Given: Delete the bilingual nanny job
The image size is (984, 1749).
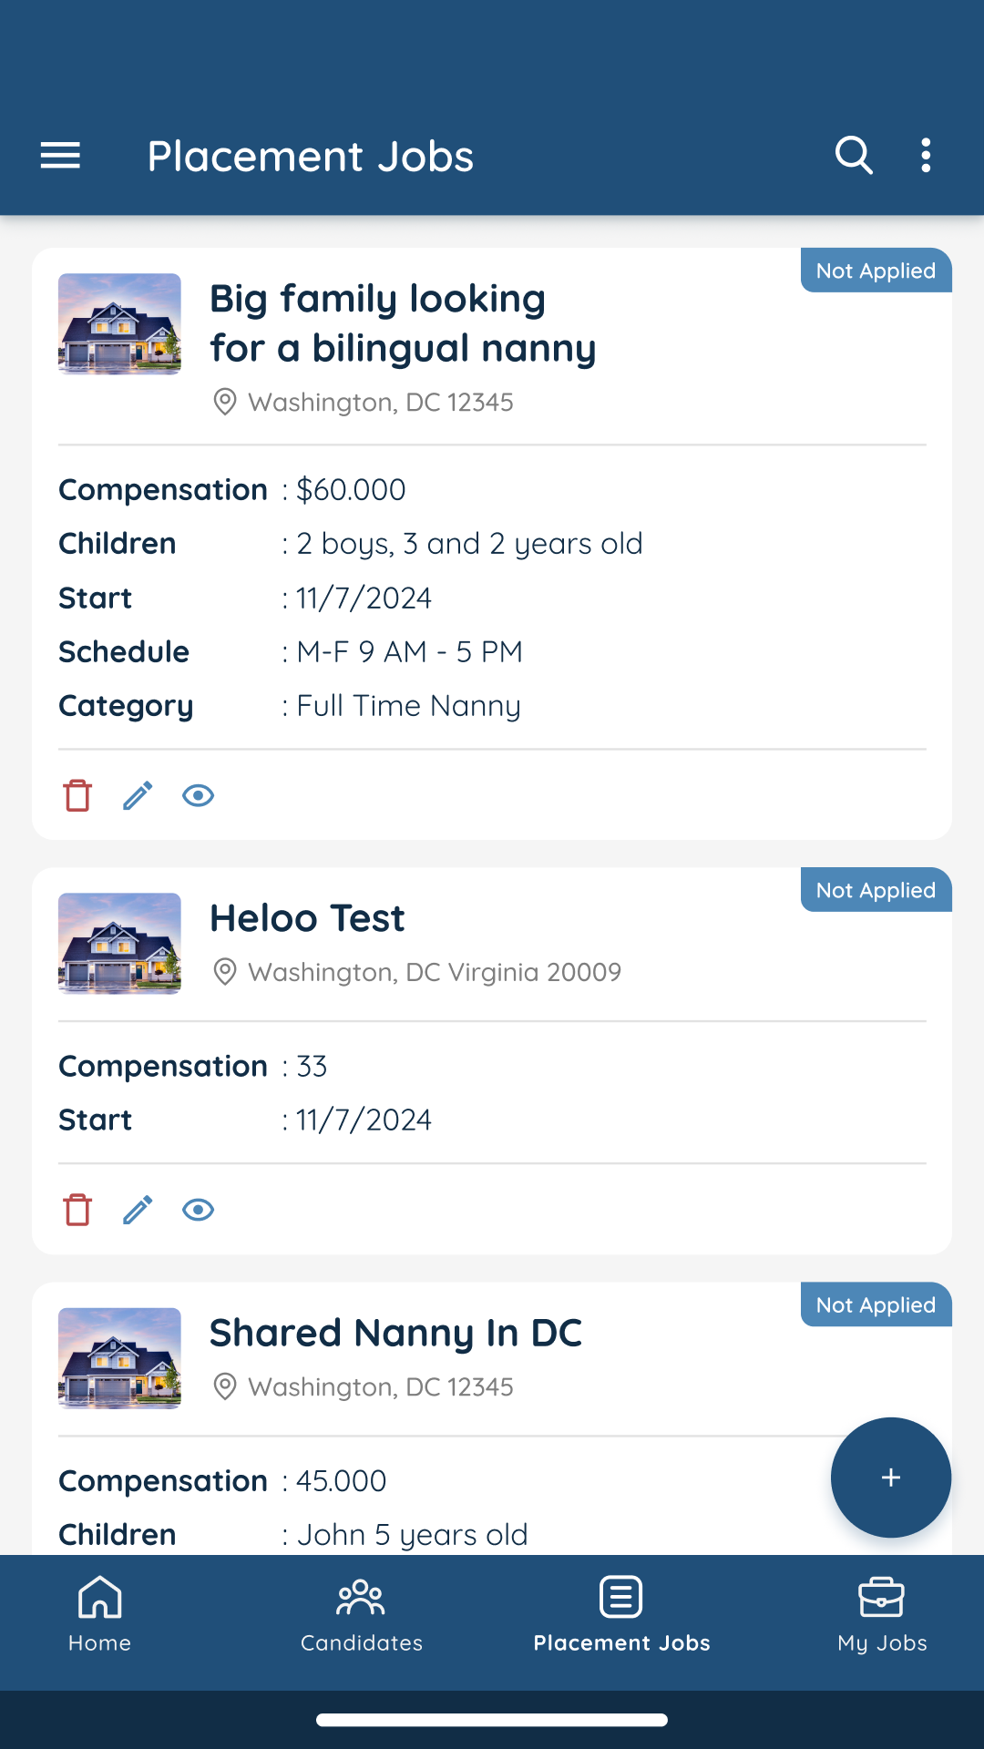Looking at the screenshot, I should click(77, 795).
